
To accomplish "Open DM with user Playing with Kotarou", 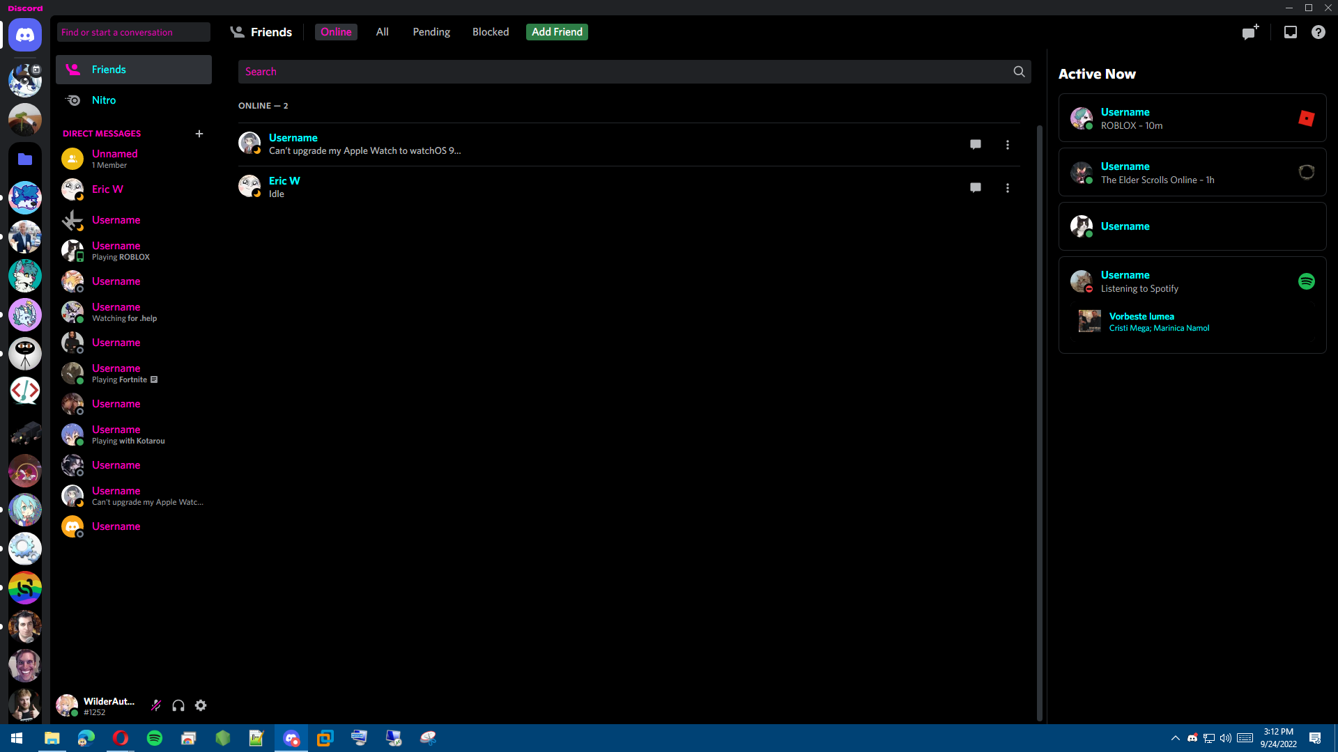I will point(134,434).
